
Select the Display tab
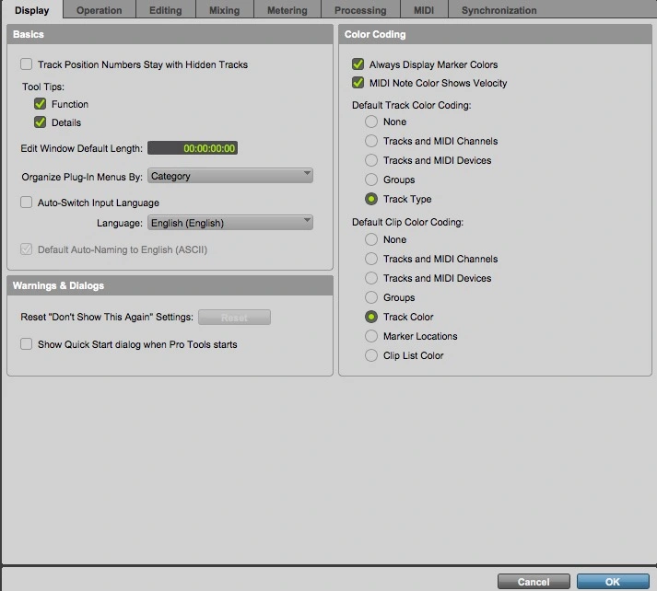coord(32,10)
